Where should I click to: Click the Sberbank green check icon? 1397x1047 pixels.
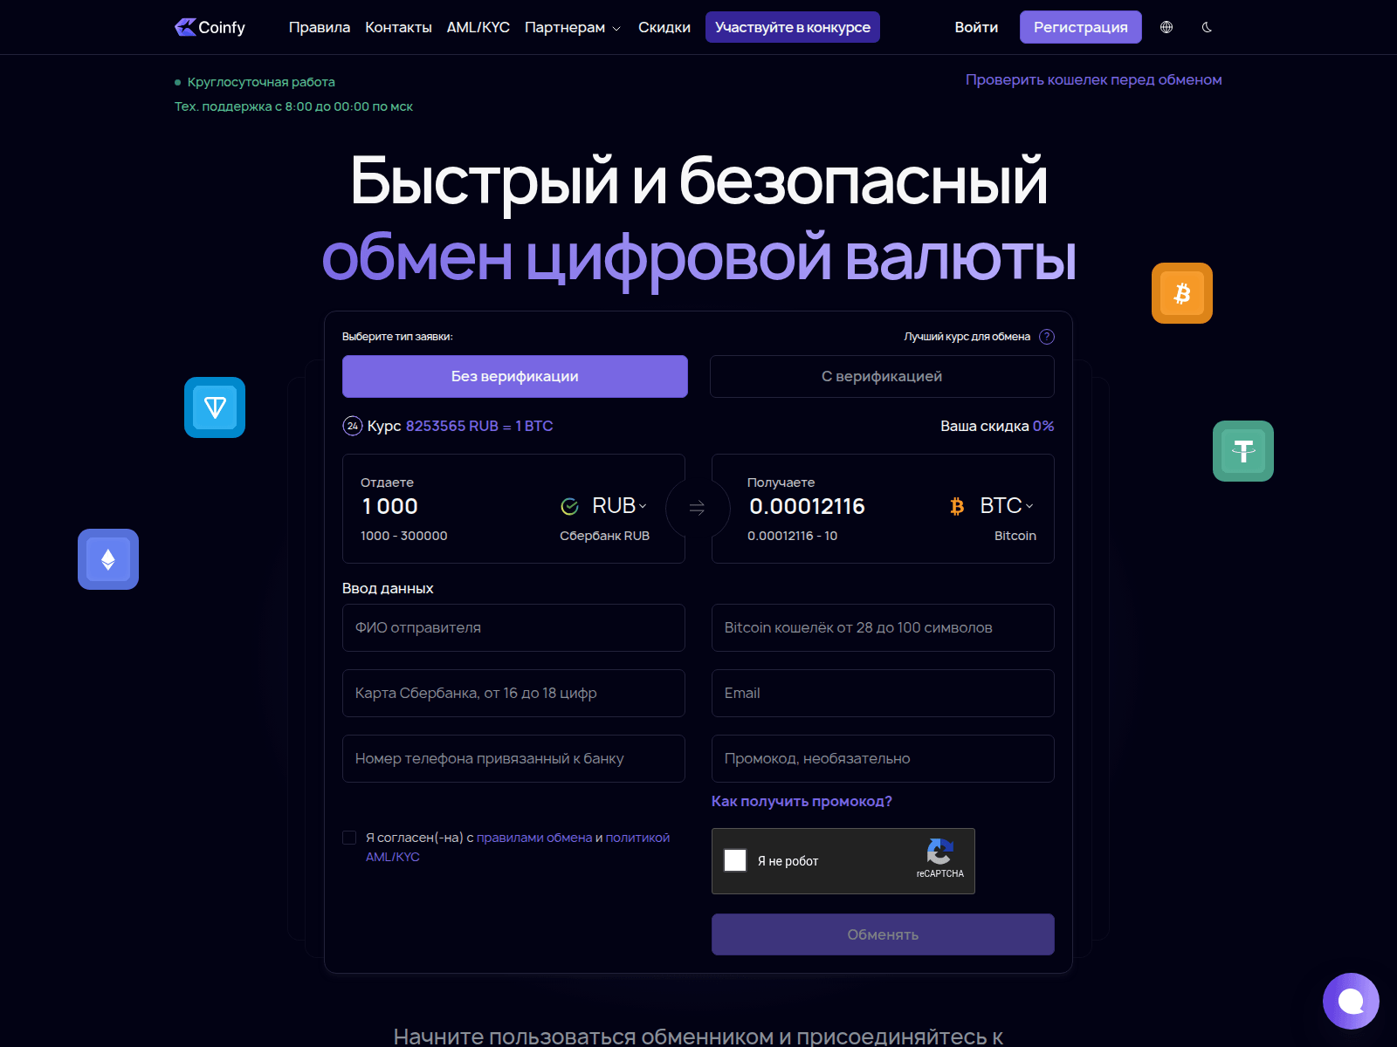coord(569,506)
